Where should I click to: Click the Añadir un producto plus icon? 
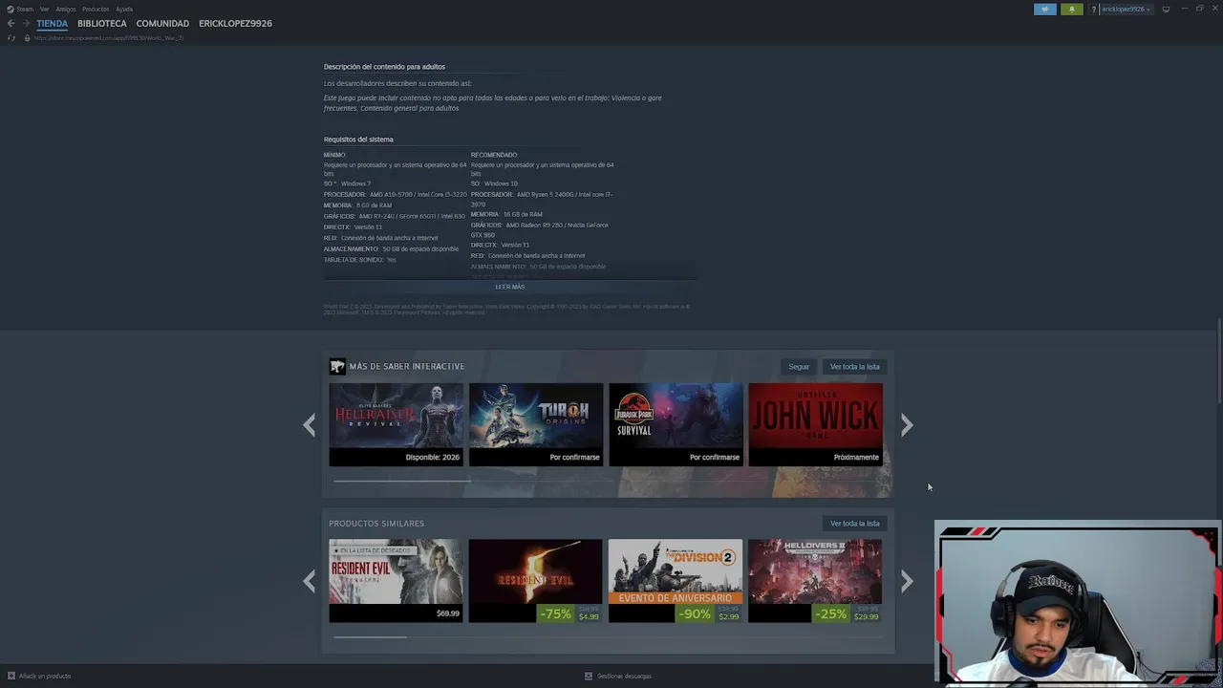(11, 676)
